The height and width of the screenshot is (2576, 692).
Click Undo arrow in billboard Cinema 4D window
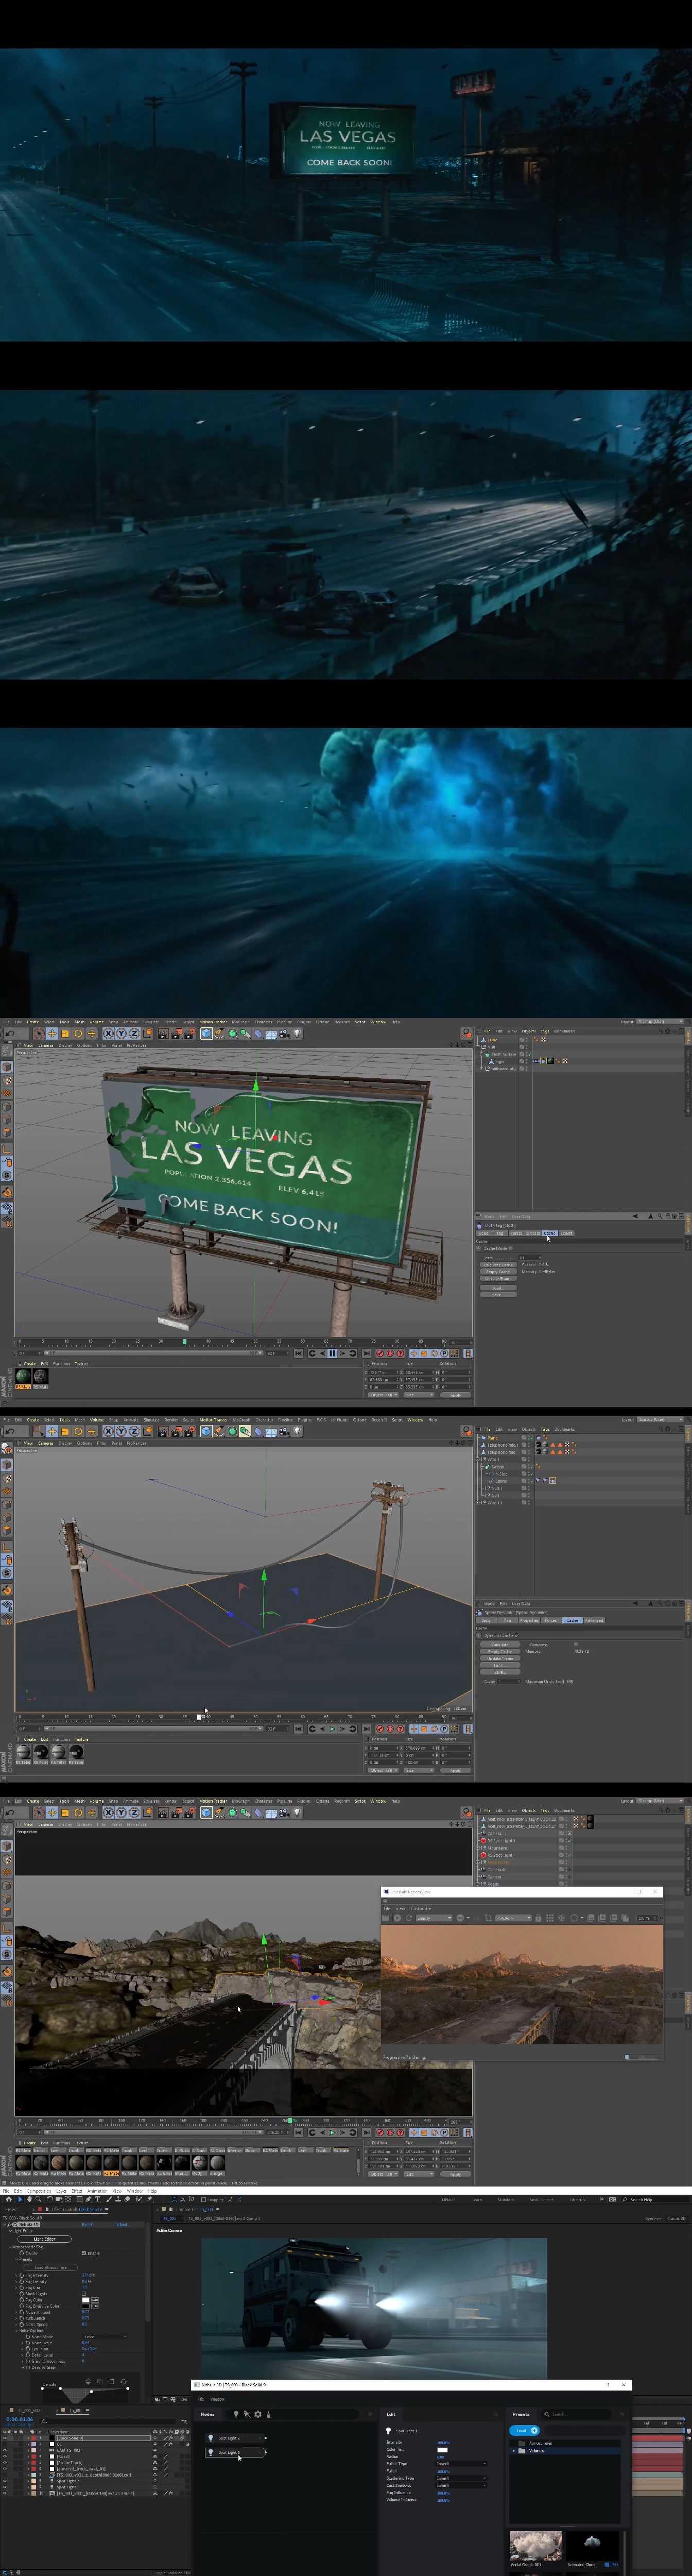click(10, 1033)
